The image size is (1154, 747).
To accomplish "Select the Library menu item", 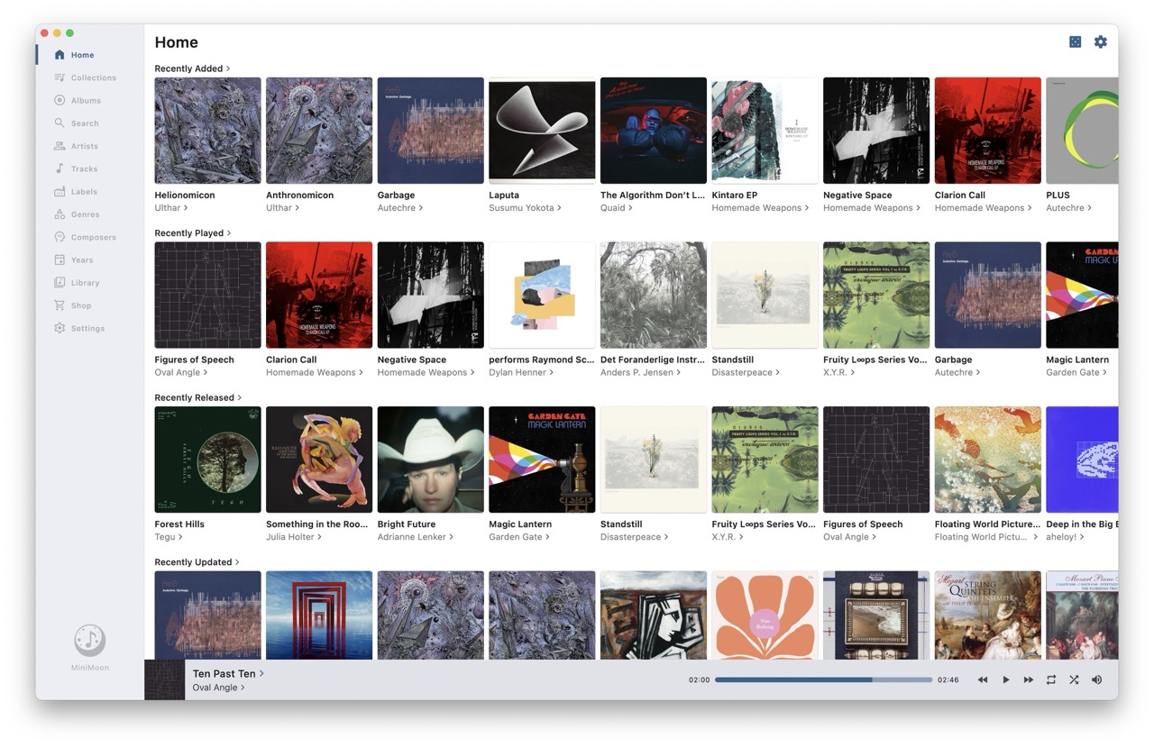I will point(85,283).
